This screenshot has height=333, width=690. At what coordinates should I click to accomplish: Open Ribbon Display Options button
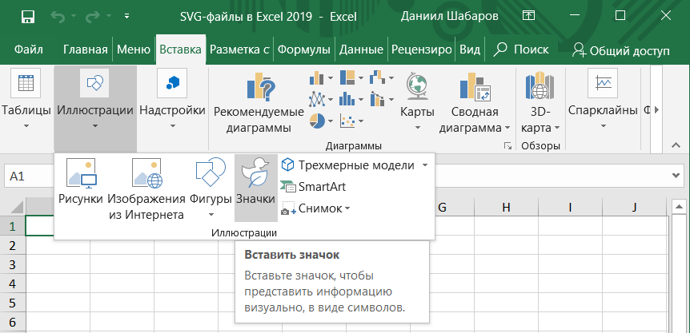pos(528,16)
